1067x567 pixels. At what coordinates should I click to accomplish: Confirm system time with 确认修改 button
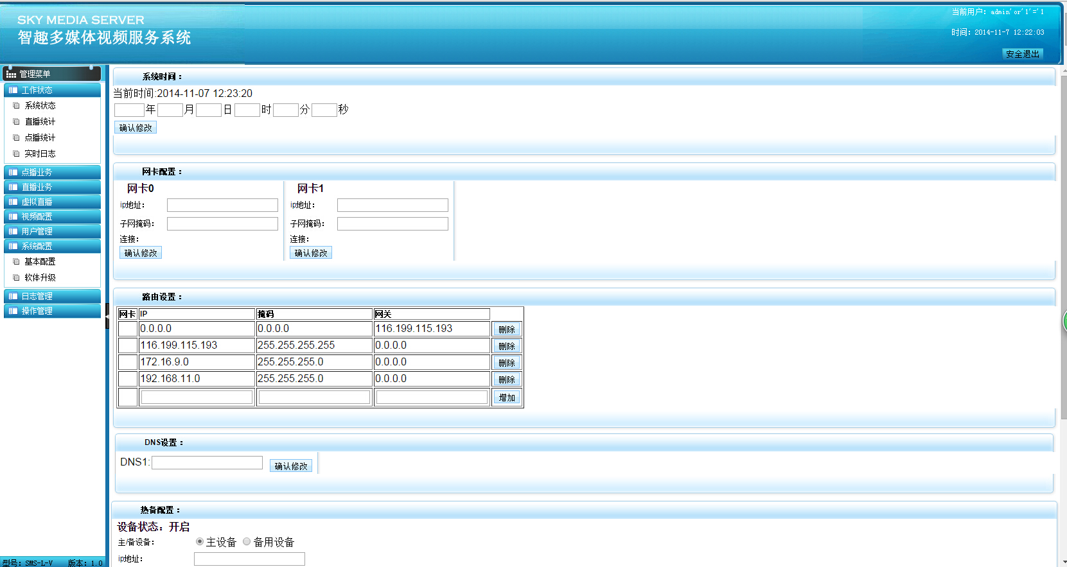point(136,128)
